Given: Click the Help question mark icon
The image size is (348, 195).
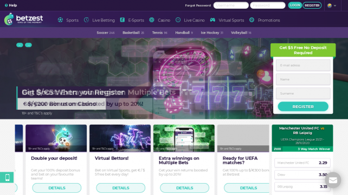Looking at the screenshot, I should point(6,5).
